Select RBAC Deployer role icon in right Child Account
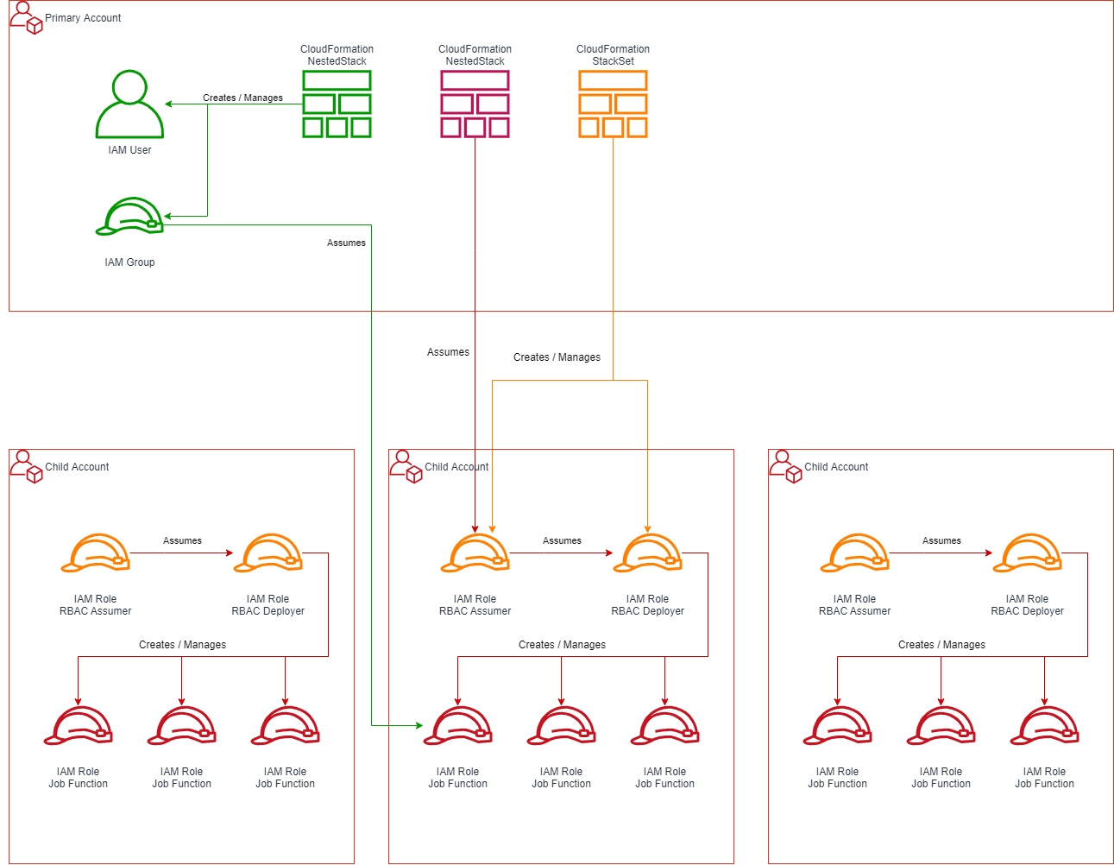The height and width of the screenshot is (865, 1114). [x=1027, y=552]
